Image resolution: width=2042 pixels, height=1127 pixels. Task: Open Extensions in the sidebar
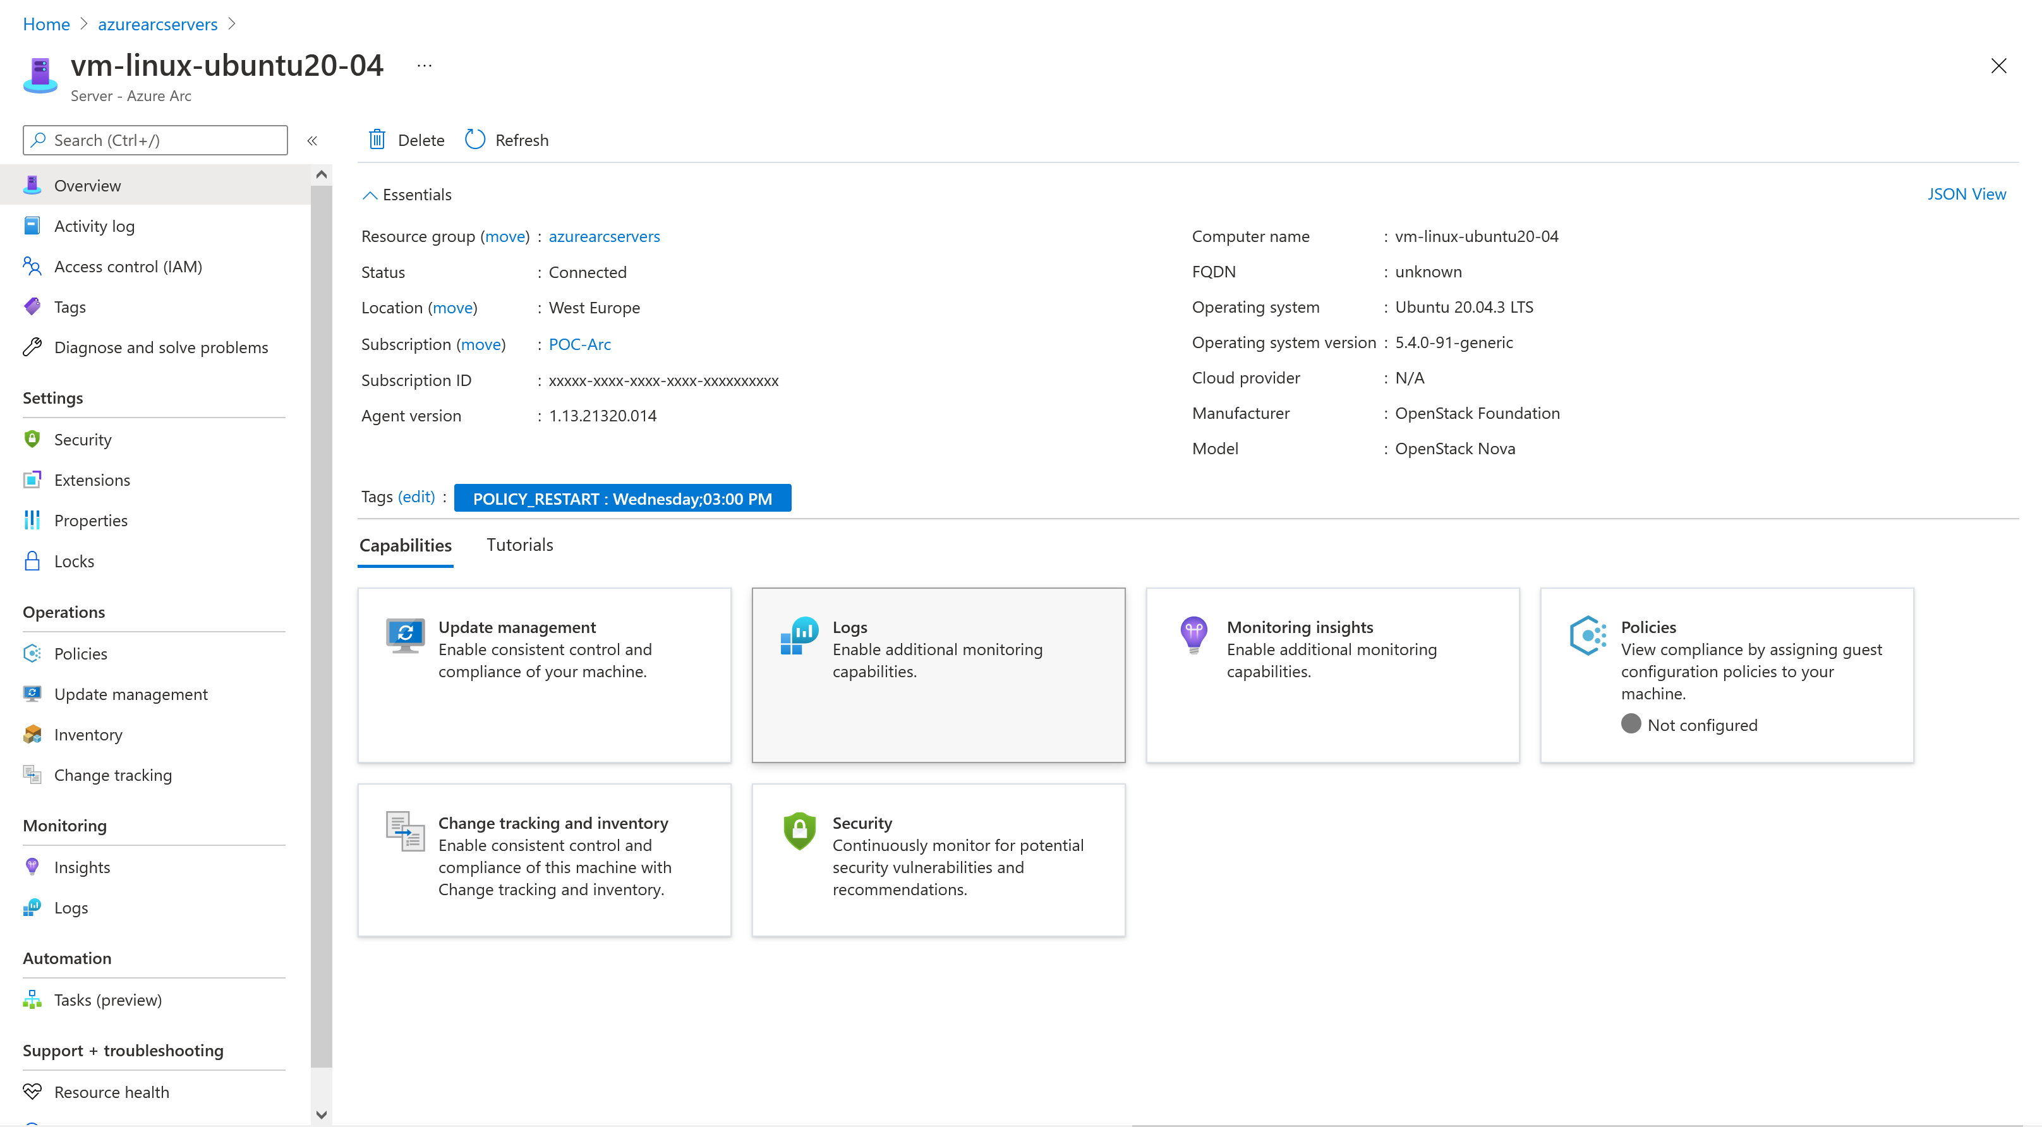coord(92,479)
